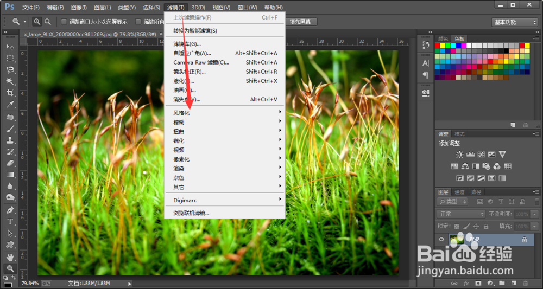Select the Brush tool

pos(10,129)
